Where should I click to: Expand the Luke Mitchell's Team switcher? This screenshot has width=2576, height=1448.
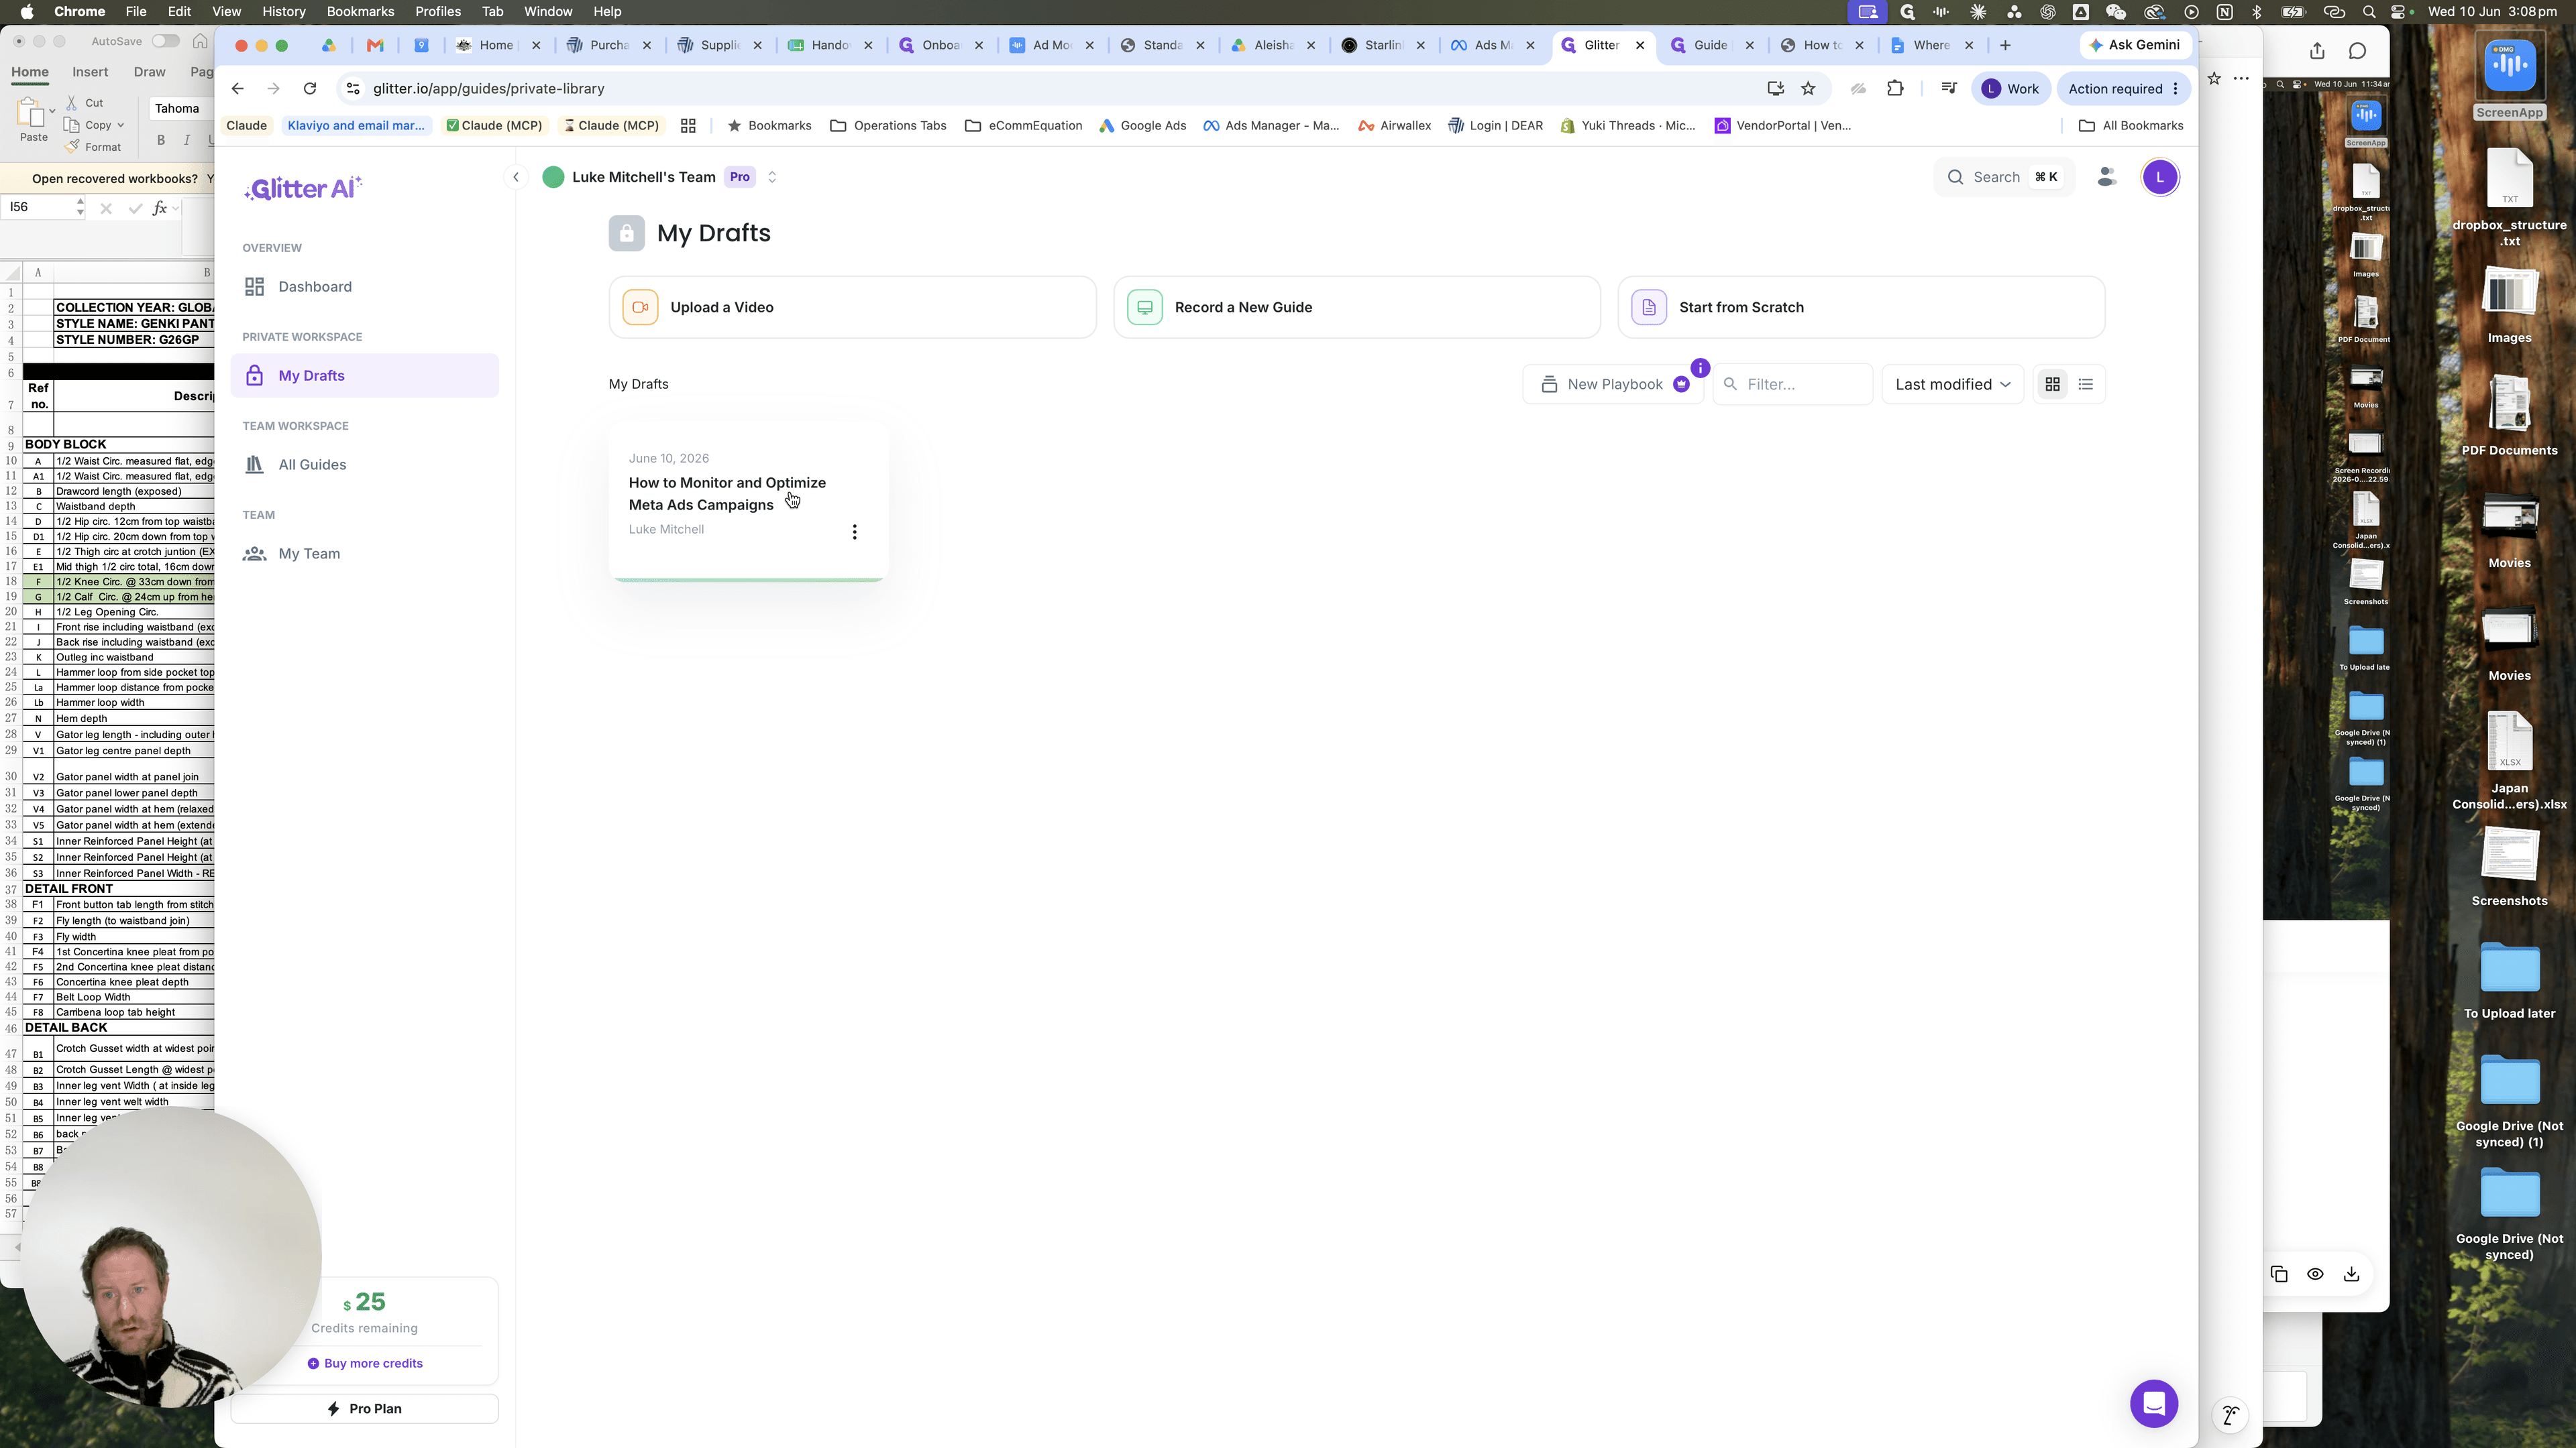(771, 177)
